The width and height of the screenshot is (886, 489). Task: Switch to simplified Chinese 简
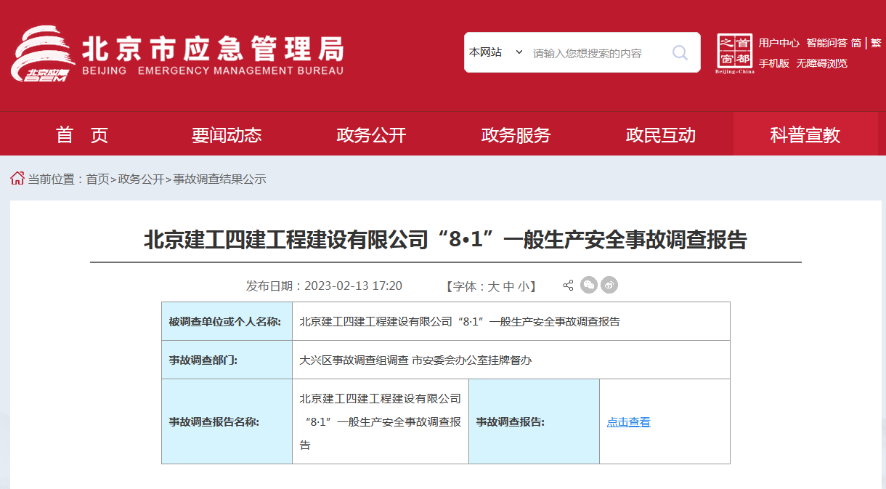(x=856, y=43)
